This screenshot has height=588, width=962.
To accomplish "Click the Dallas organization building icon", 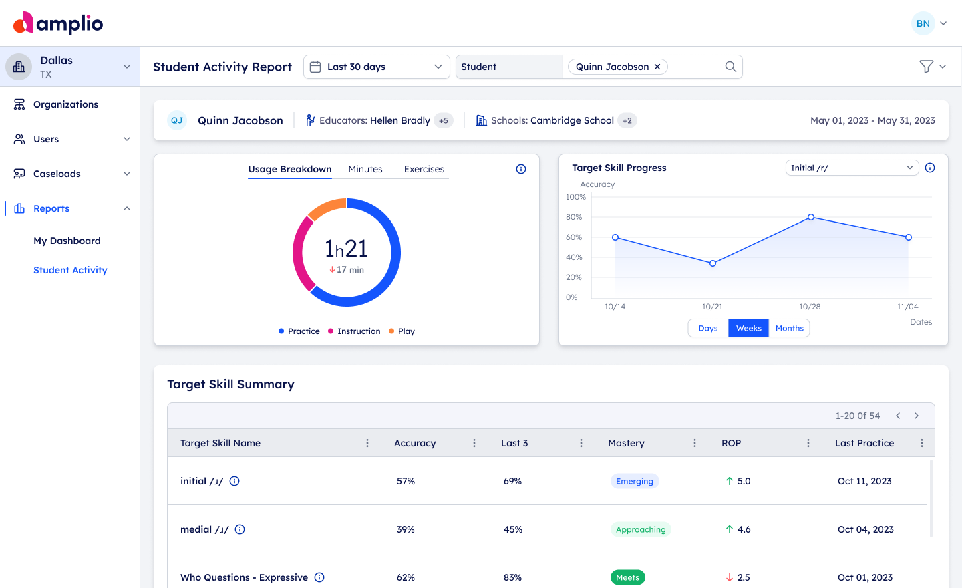I will (x=19, y=67).
